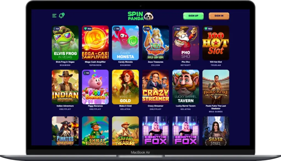Open the Pho Sho game tile

186,43
